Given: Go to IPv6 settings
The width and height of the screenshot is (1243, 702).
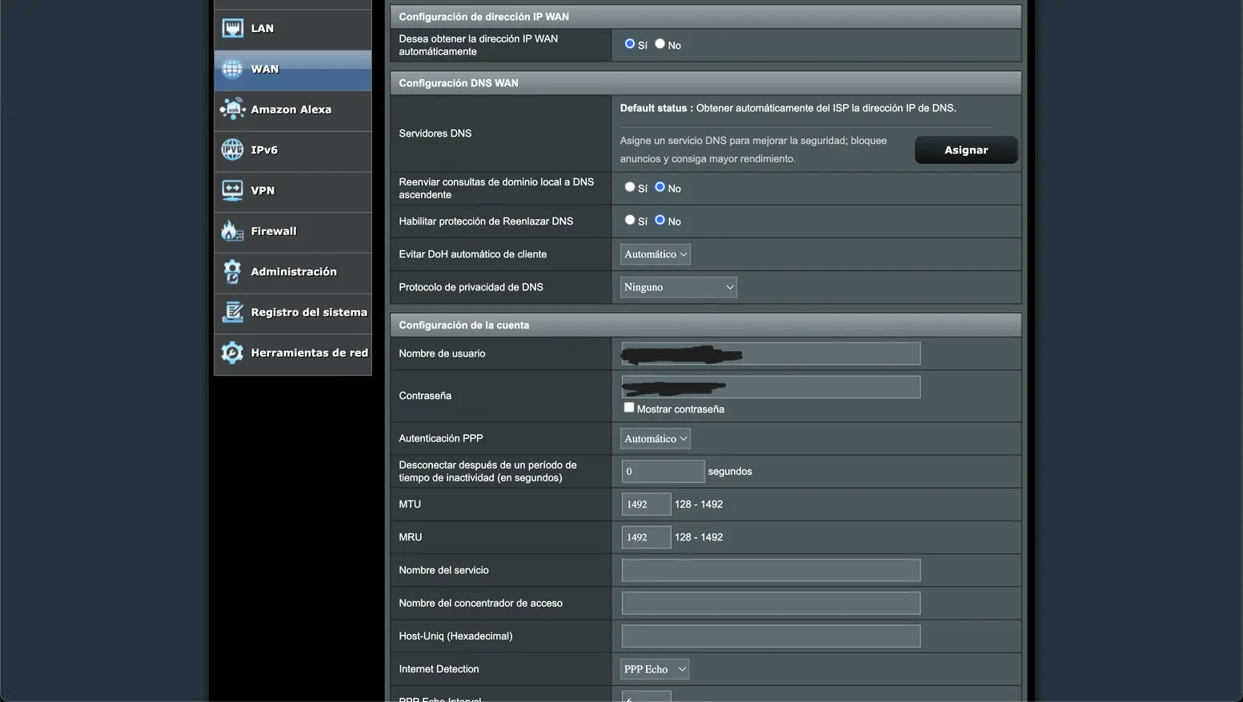Looking at the screenshot, I should (x=293, y=151).
